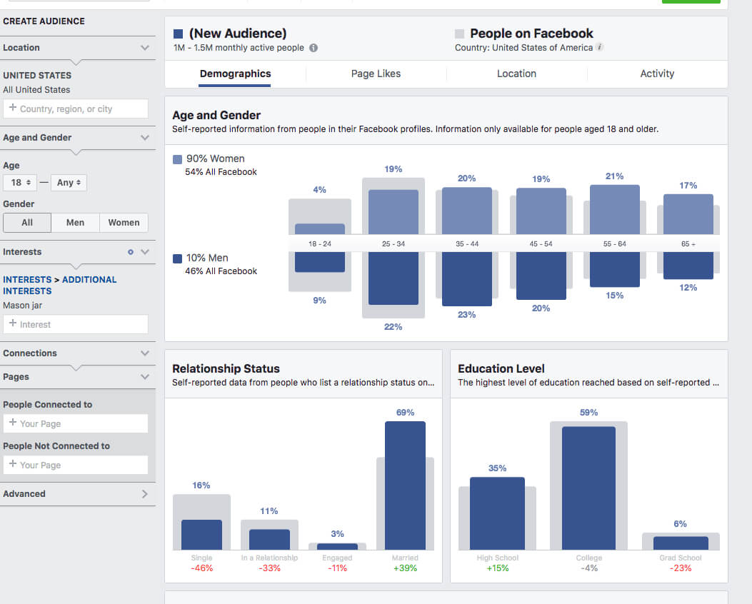Click the People on Facebook gray legend square
Screen dimensions: 752x604
point(459,34)
